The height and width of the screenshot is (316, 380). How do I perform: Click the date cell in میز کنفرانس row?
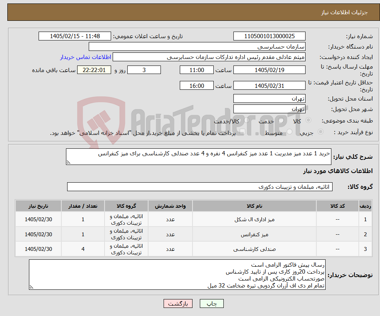[38, 234]
